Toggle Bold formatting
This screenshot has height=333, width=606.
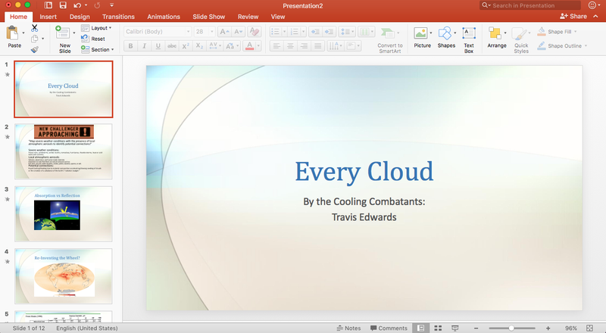[x=130, y=46]
